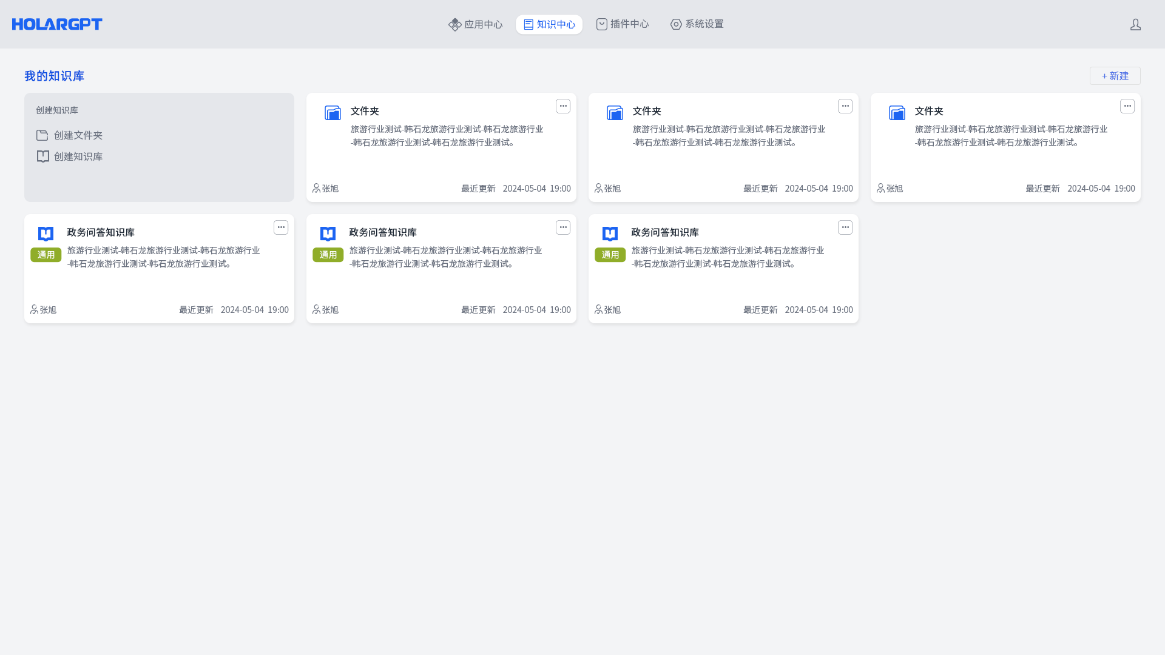Open middle 政务问答知识库 title
Viewport: 1165px width, 655px height.
tap(383, 232)
